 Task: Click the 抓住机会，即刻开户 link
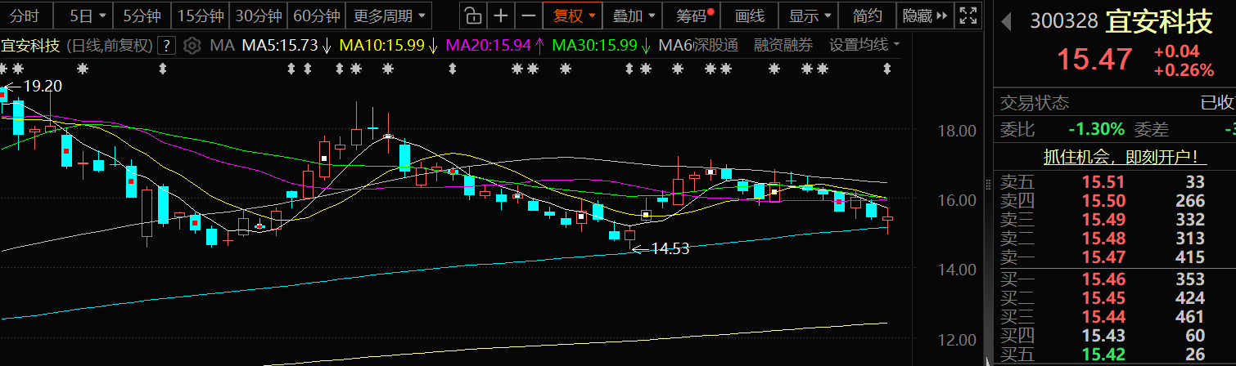[x=1119, y=157]
